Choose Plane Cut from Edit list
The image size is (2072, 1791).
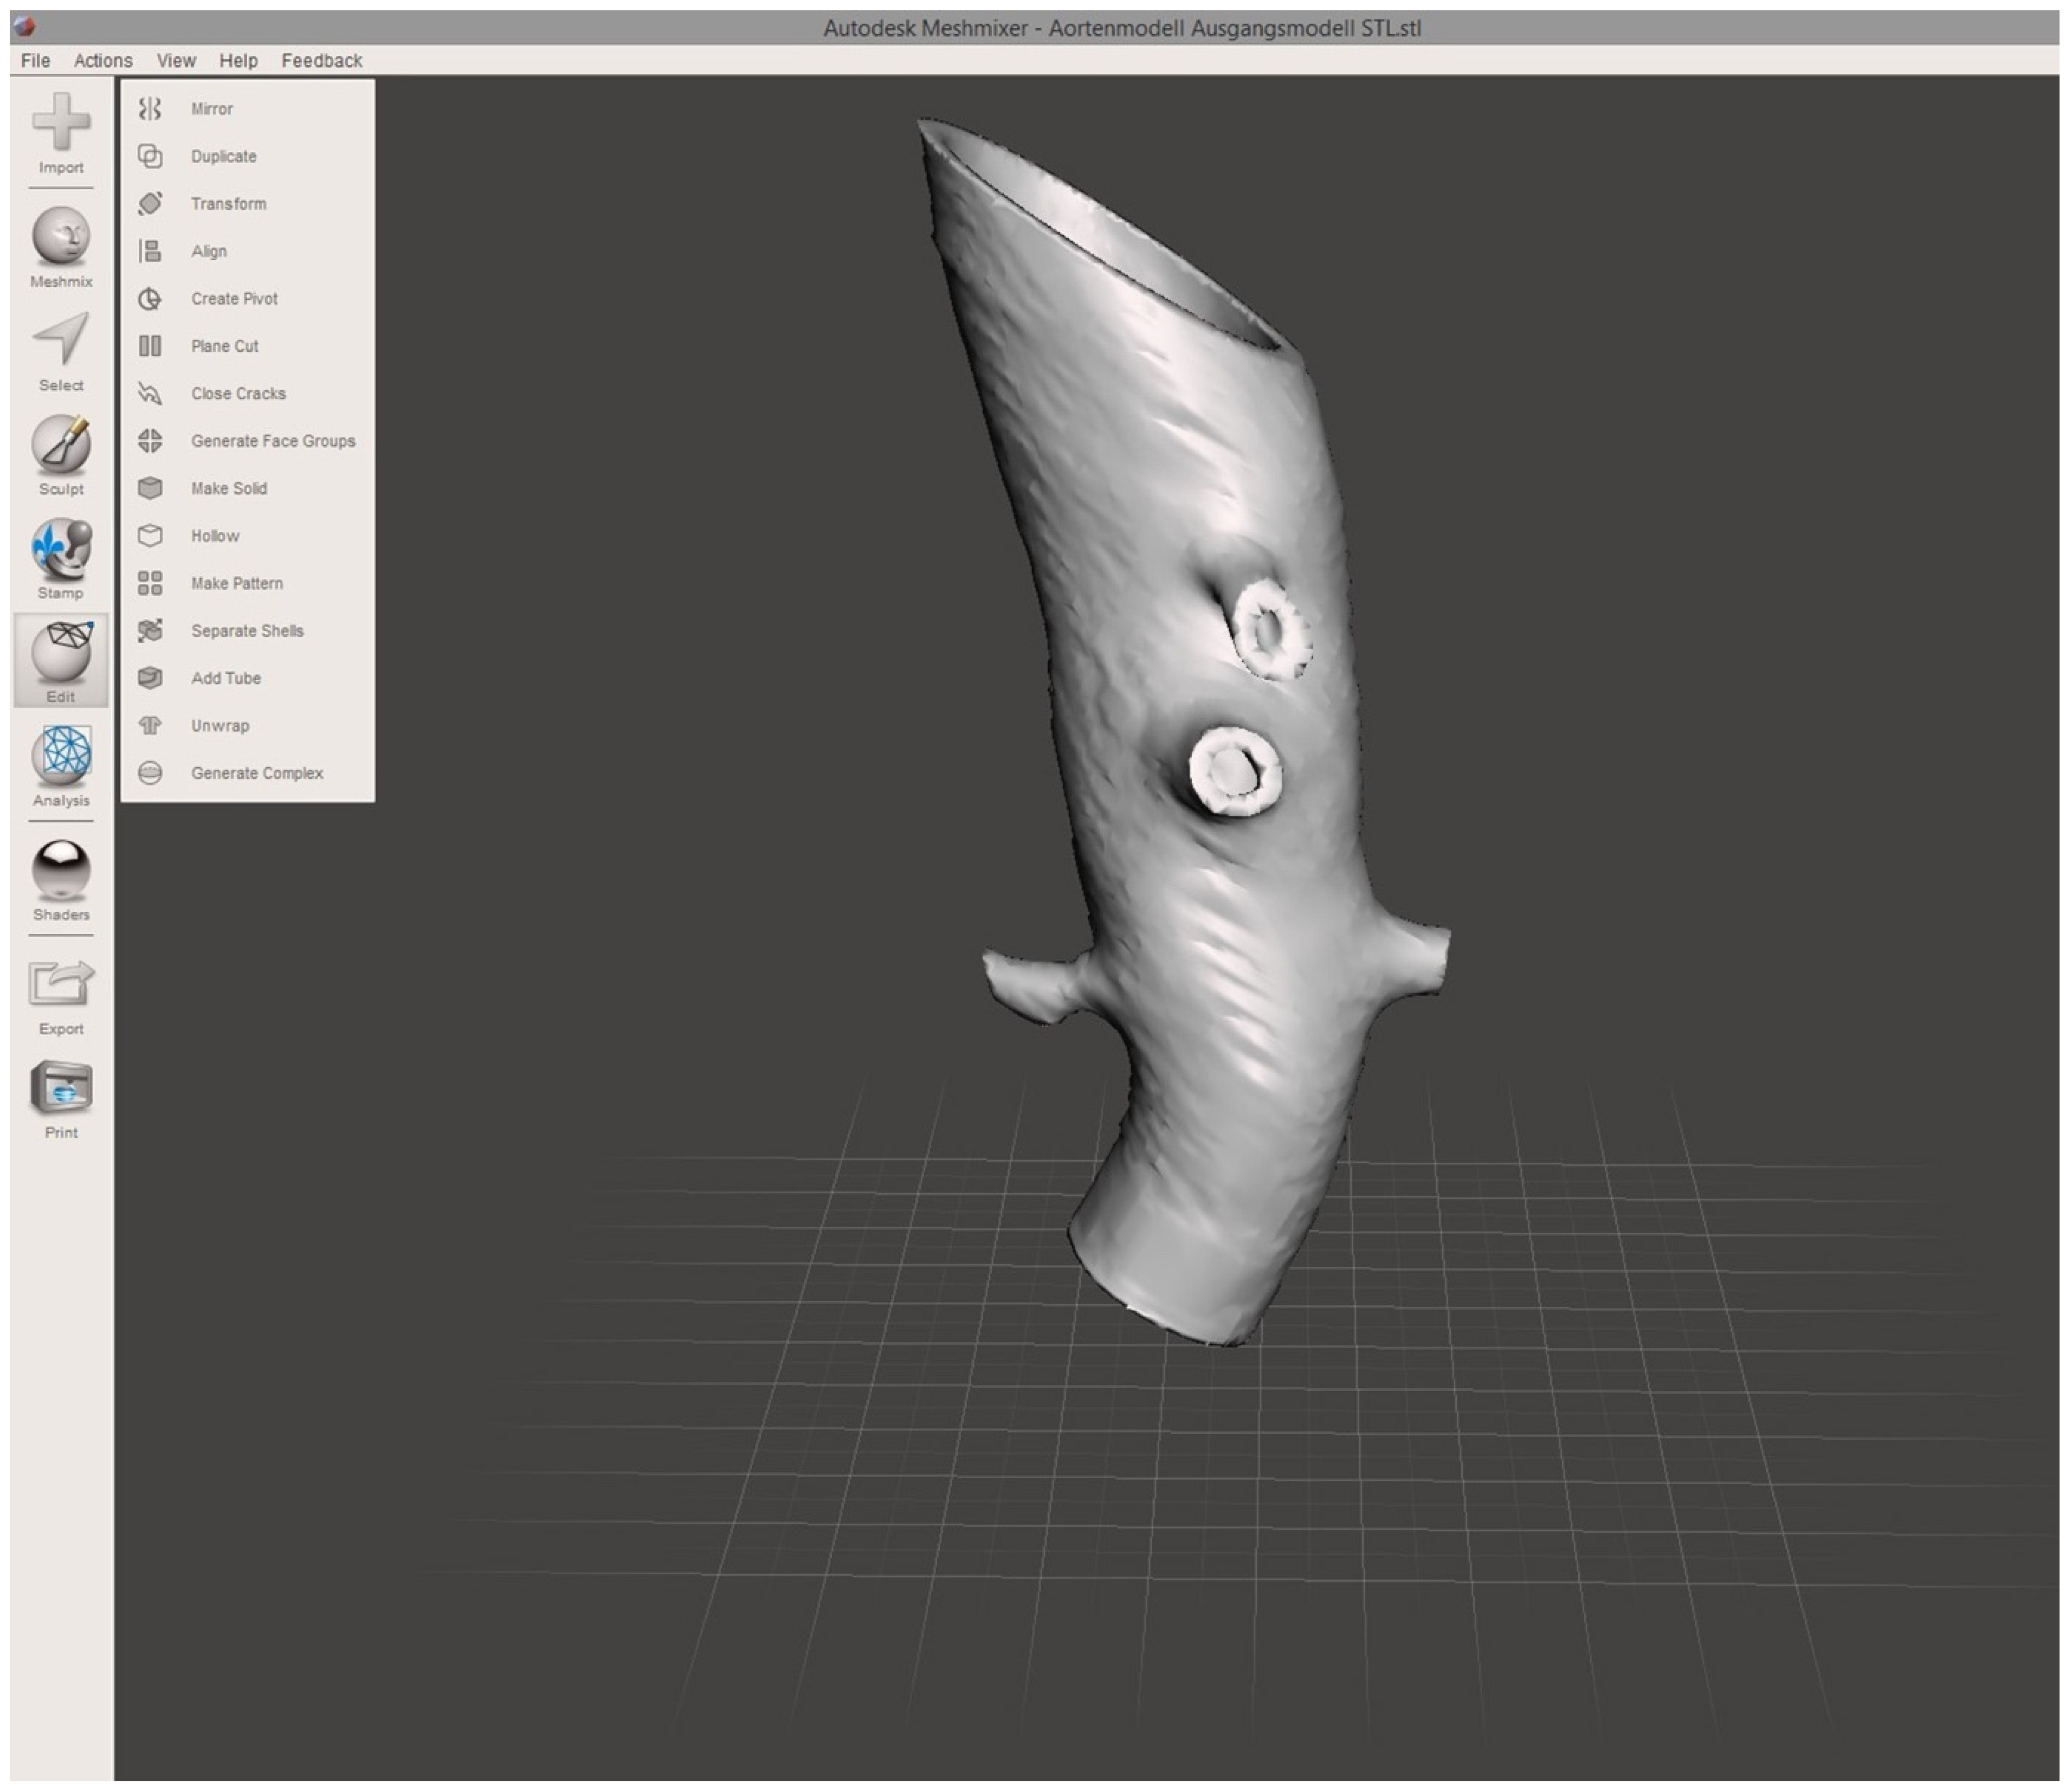tap(224, 346)
